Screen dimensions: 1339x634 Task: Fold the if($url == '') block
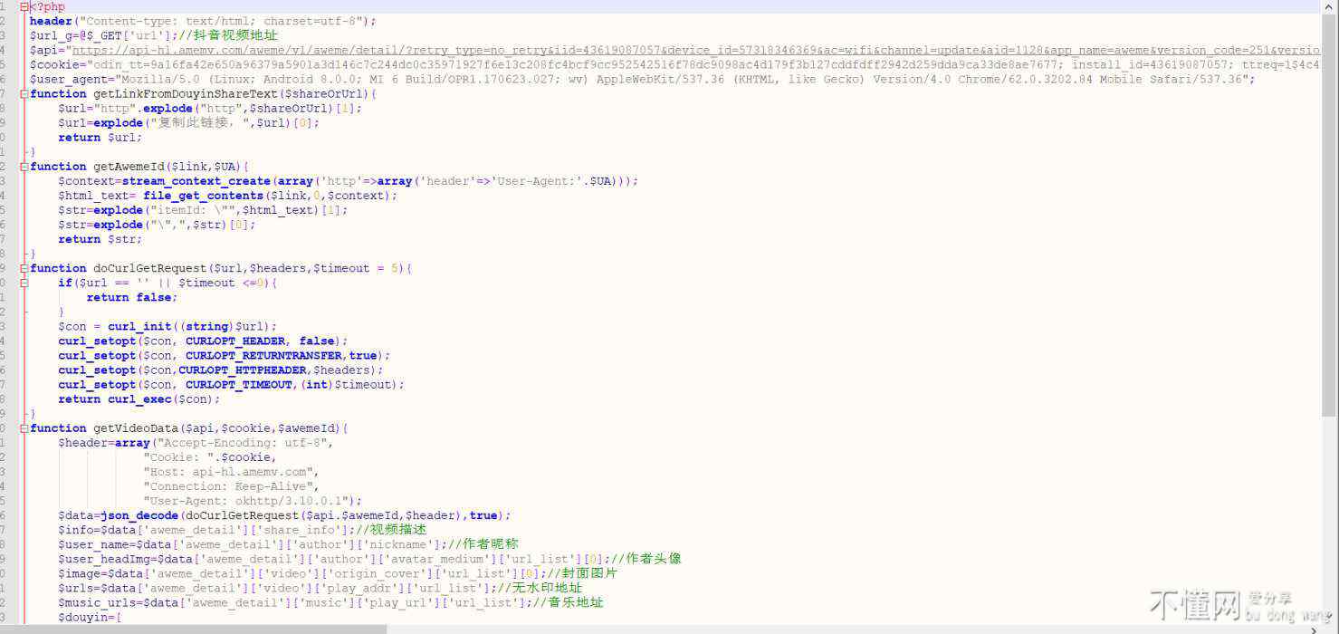click(24, 283)
